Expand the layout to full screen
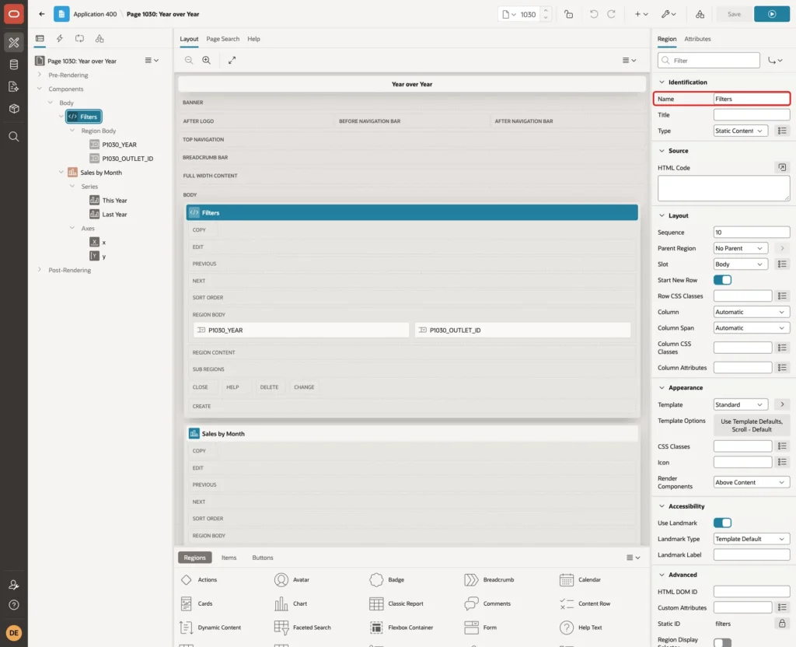 click(x=232, y=61)
